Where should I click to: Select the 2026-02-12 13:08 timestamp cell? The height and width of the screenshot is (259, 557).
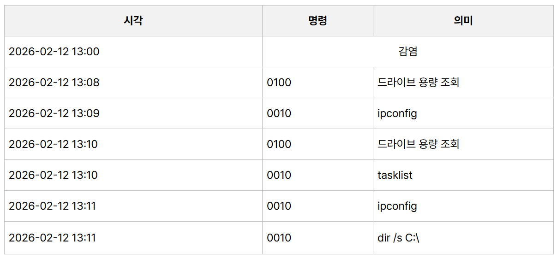tap(54, 82)
